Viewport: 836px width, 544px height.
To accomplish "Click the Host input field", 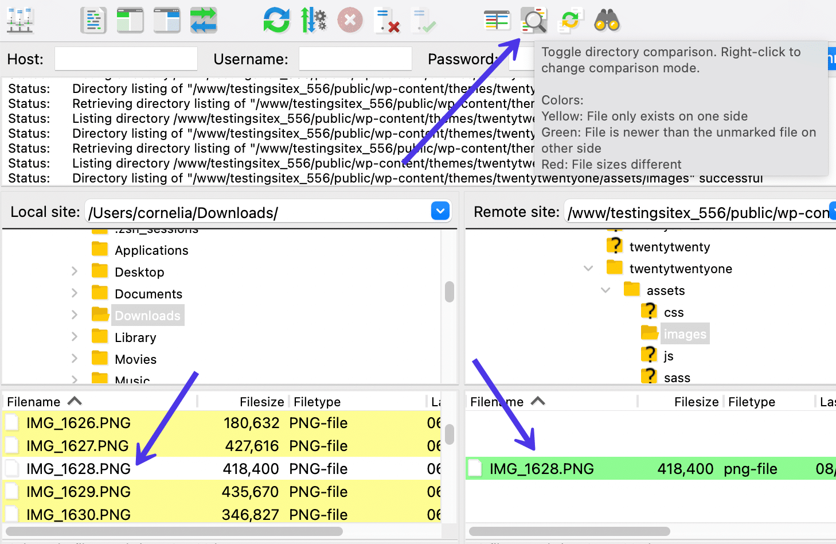I will (x=126, y=59).
